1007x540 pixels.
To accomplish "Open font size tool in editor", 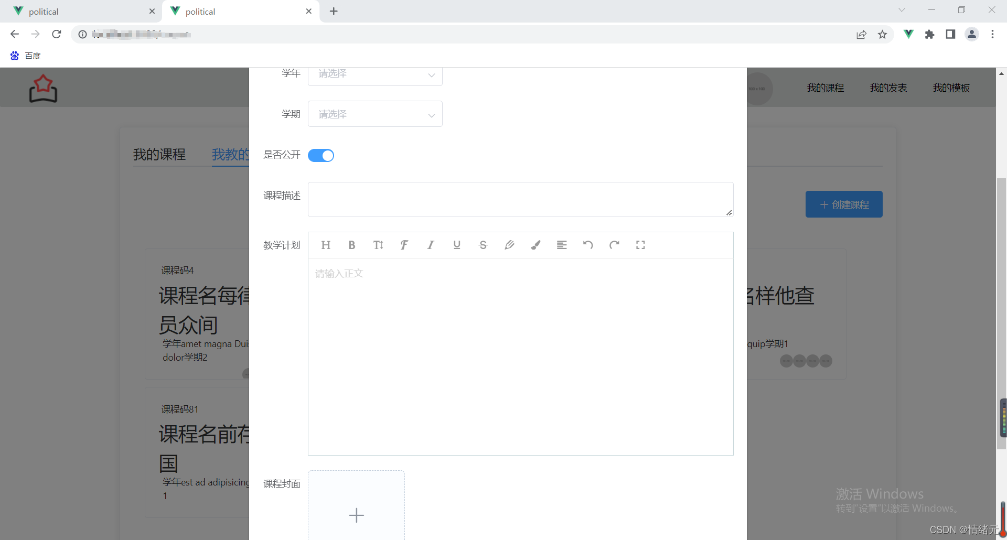I will [378, 245].
